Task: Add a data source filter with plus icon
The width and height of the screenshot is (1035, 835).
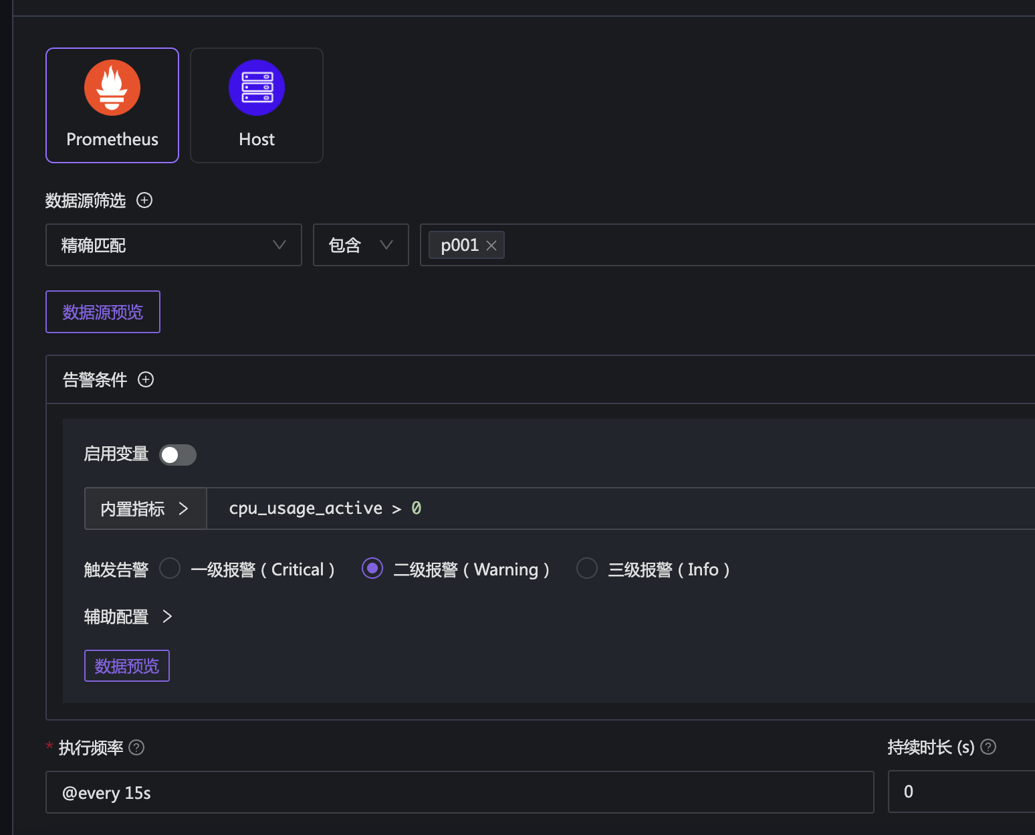Action: click(144, 200)
